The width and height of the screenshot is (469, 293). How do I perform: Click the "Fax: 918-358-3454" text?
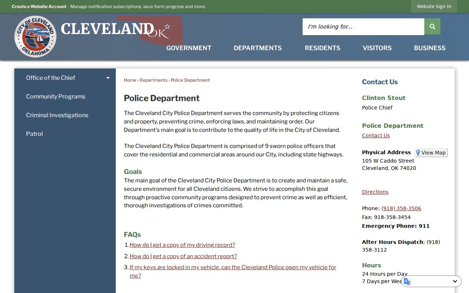386,217
